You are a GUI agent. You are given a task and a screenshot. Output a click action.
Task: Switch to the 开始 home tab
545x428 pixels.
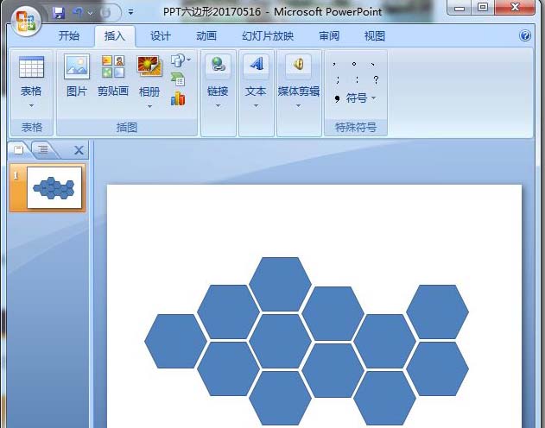[x=69, y=36]
